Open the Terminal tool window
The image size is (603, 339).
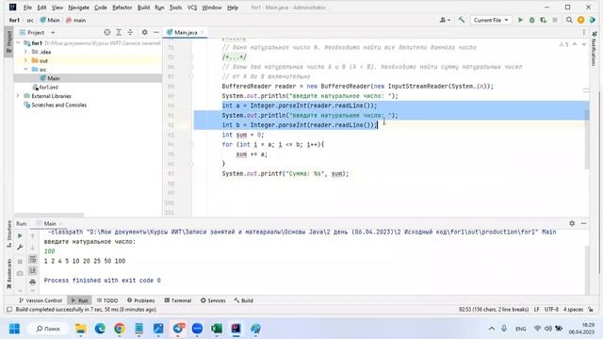click(178, 300)
